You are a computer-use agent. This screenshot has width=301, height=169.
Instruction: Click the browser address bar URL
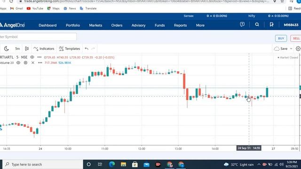coord(146,1)
